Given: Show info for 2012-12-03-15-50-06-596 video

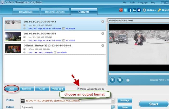Looking at the screenshot, I should pyautogui.click(x=25, y=37).
